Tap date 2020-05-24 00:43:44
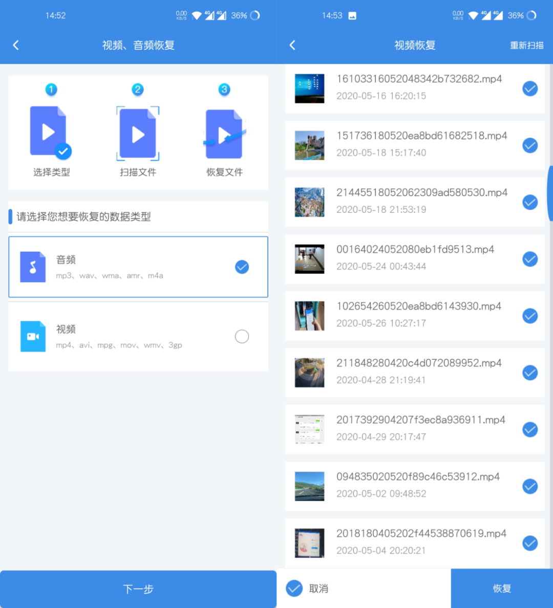 click(381, 267)
